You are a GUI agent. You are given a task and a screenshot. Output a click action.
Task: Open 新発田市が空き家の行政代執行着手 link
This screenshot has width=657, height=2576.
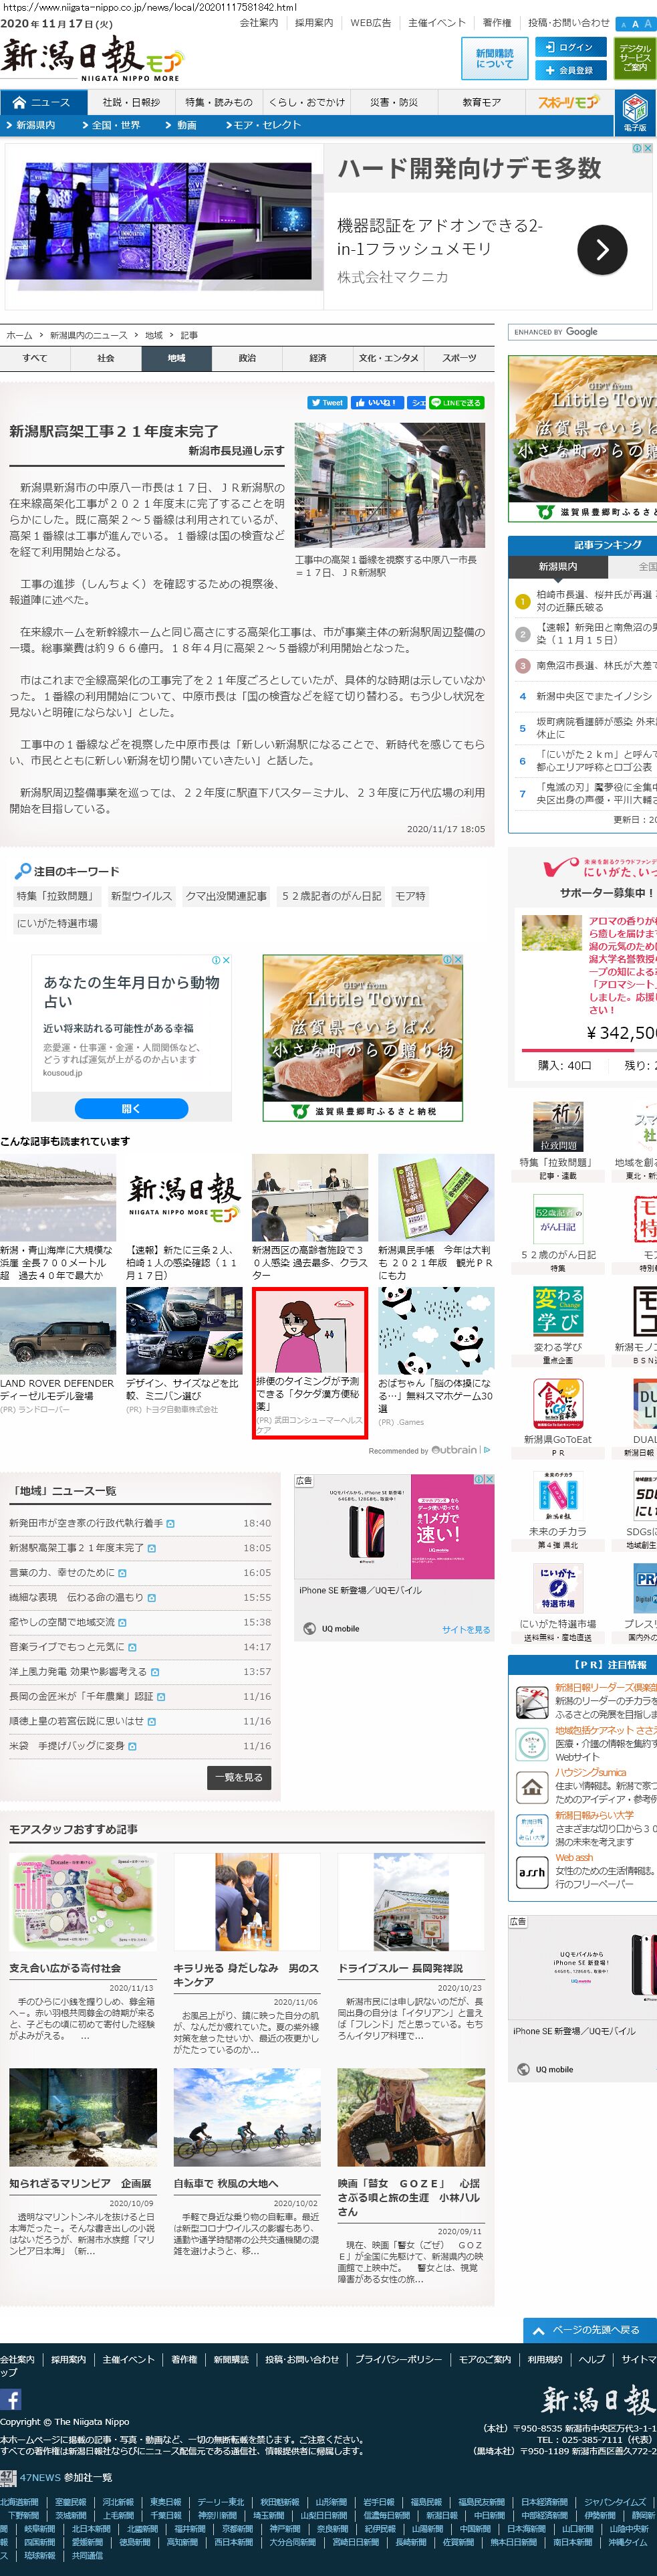click(86, 1523)
